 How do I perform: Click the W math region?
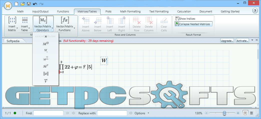(104, 61)
